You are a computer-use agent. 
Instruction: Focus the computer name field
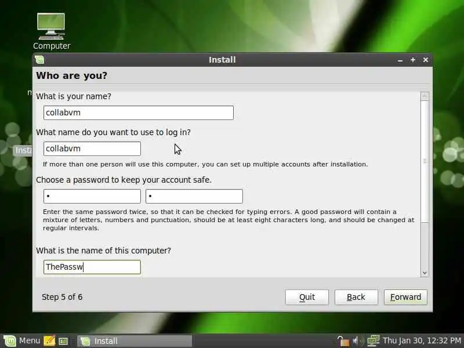click(92, 267)
